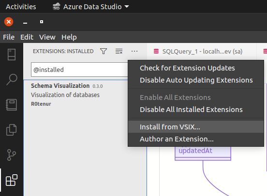Viewport: 267px width, 196px height.
Task: Open the Extensions view in activity bar
Action: [x=12, y=180]
